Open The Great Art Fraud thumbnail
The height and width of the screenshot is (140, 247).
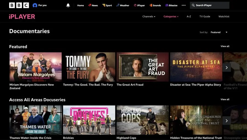click(x=142, y=67)
